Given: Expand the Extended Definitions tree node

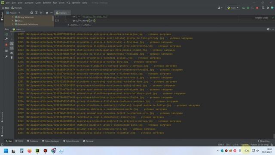Looking at the screenshot, I should coord(12,24).
